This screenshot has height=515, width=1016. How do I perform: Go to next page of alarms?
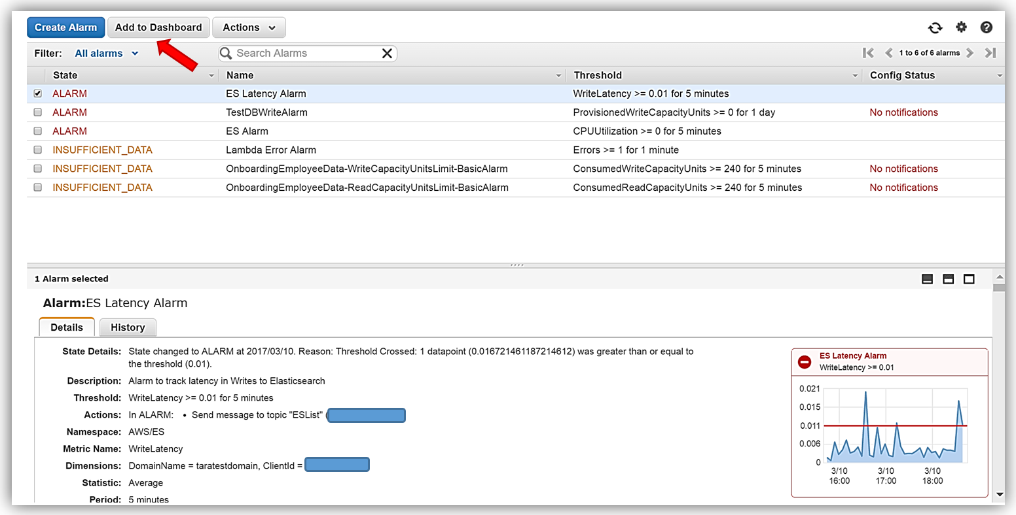(970, 53)
